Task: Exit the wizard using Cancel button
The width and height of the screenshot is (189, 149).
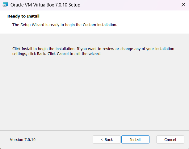Action: (x=170, y=139)
